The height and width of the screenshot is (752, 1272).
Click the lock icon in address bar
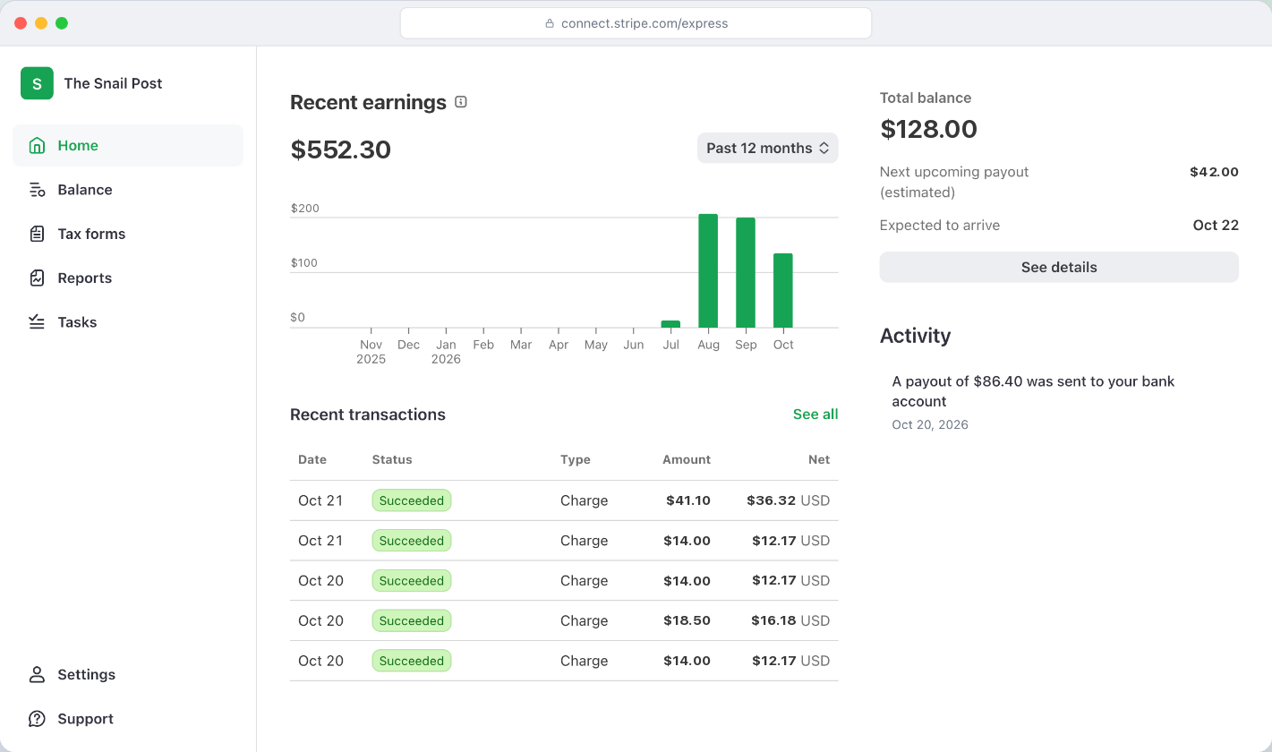tap(550, 23)
